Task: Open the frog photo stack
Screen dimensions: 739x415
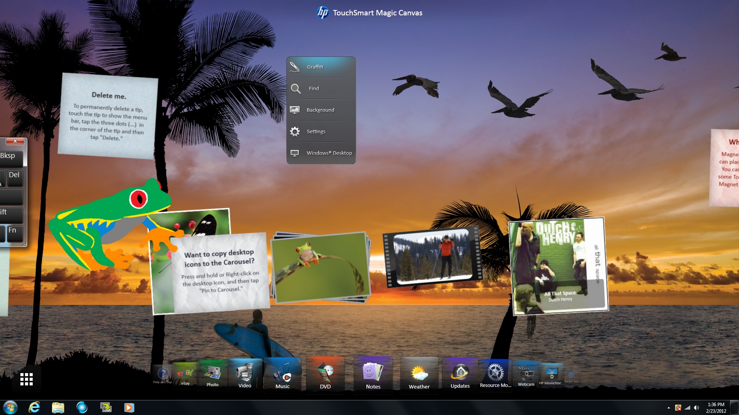Action: (x=320, y=267)
